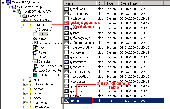Click the running local server icon
Viewport: 170px width, 109px height.
click(19, 11)
